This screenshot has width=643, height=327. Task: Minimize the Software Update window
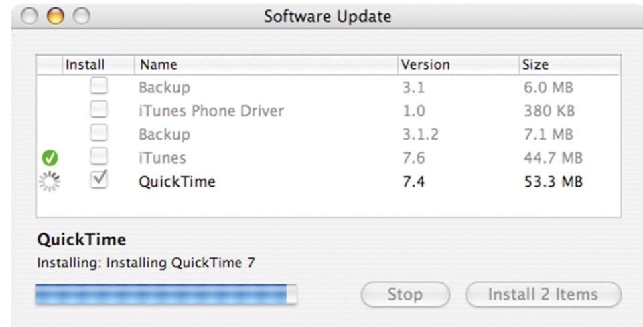pyautogui.click(x=56, y=16)
